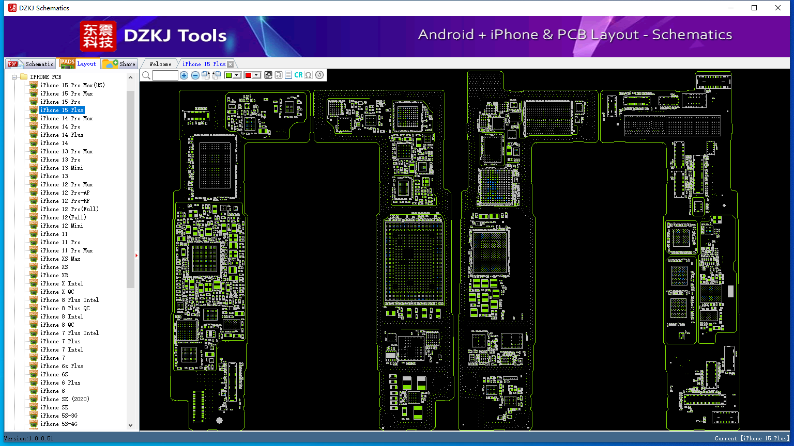Select iPhone 12(Full) entry
The image size is (794, 446).
tap(64, 217)
